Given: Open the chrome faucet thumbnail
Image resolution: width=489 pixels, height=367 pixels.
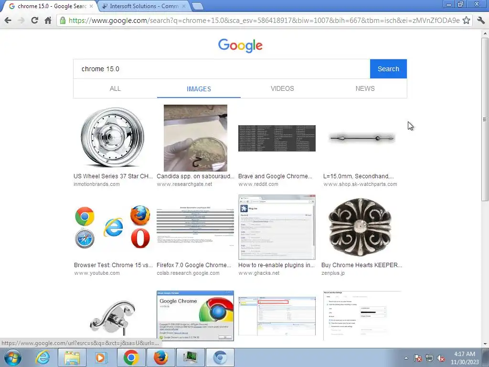Looking at the screenshot, I should point(113,317).
